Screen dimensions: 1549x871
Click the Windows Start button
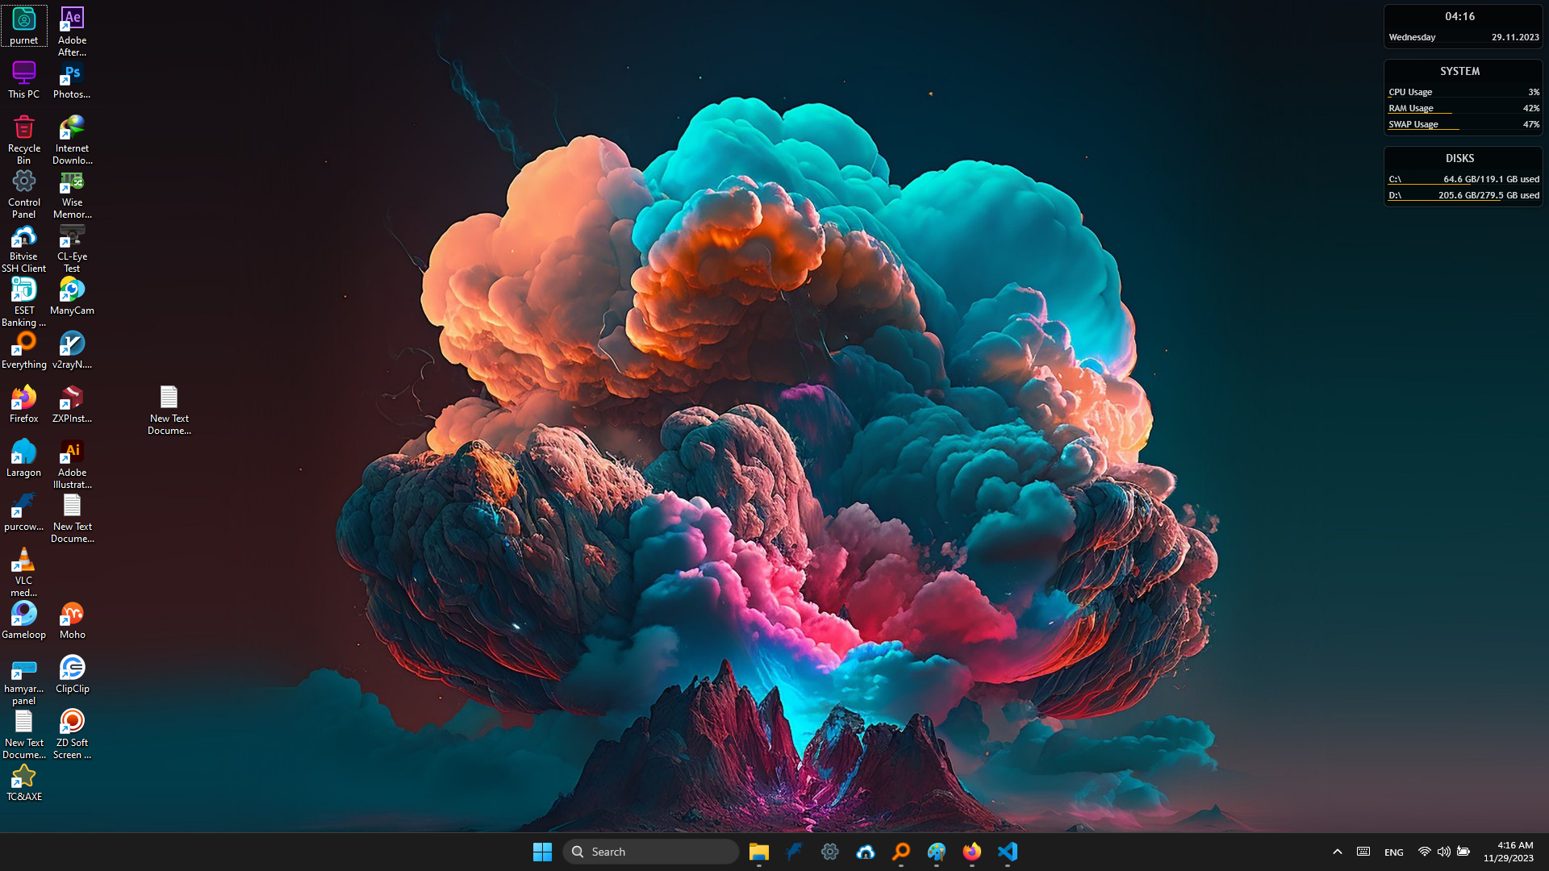point(542,852)
